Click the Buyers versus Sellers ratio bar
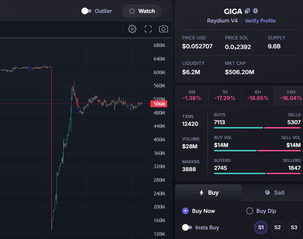This screenshot has width=303, height=239. click(x=257, y=173)
